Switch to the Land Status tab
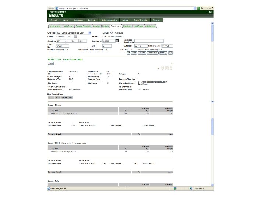265x199 pixels. coord(138,26)
